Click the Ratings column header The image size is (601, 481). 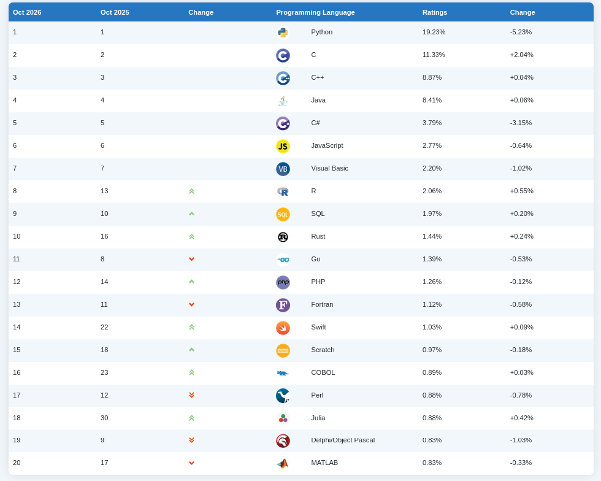click(x=435, y=12)
